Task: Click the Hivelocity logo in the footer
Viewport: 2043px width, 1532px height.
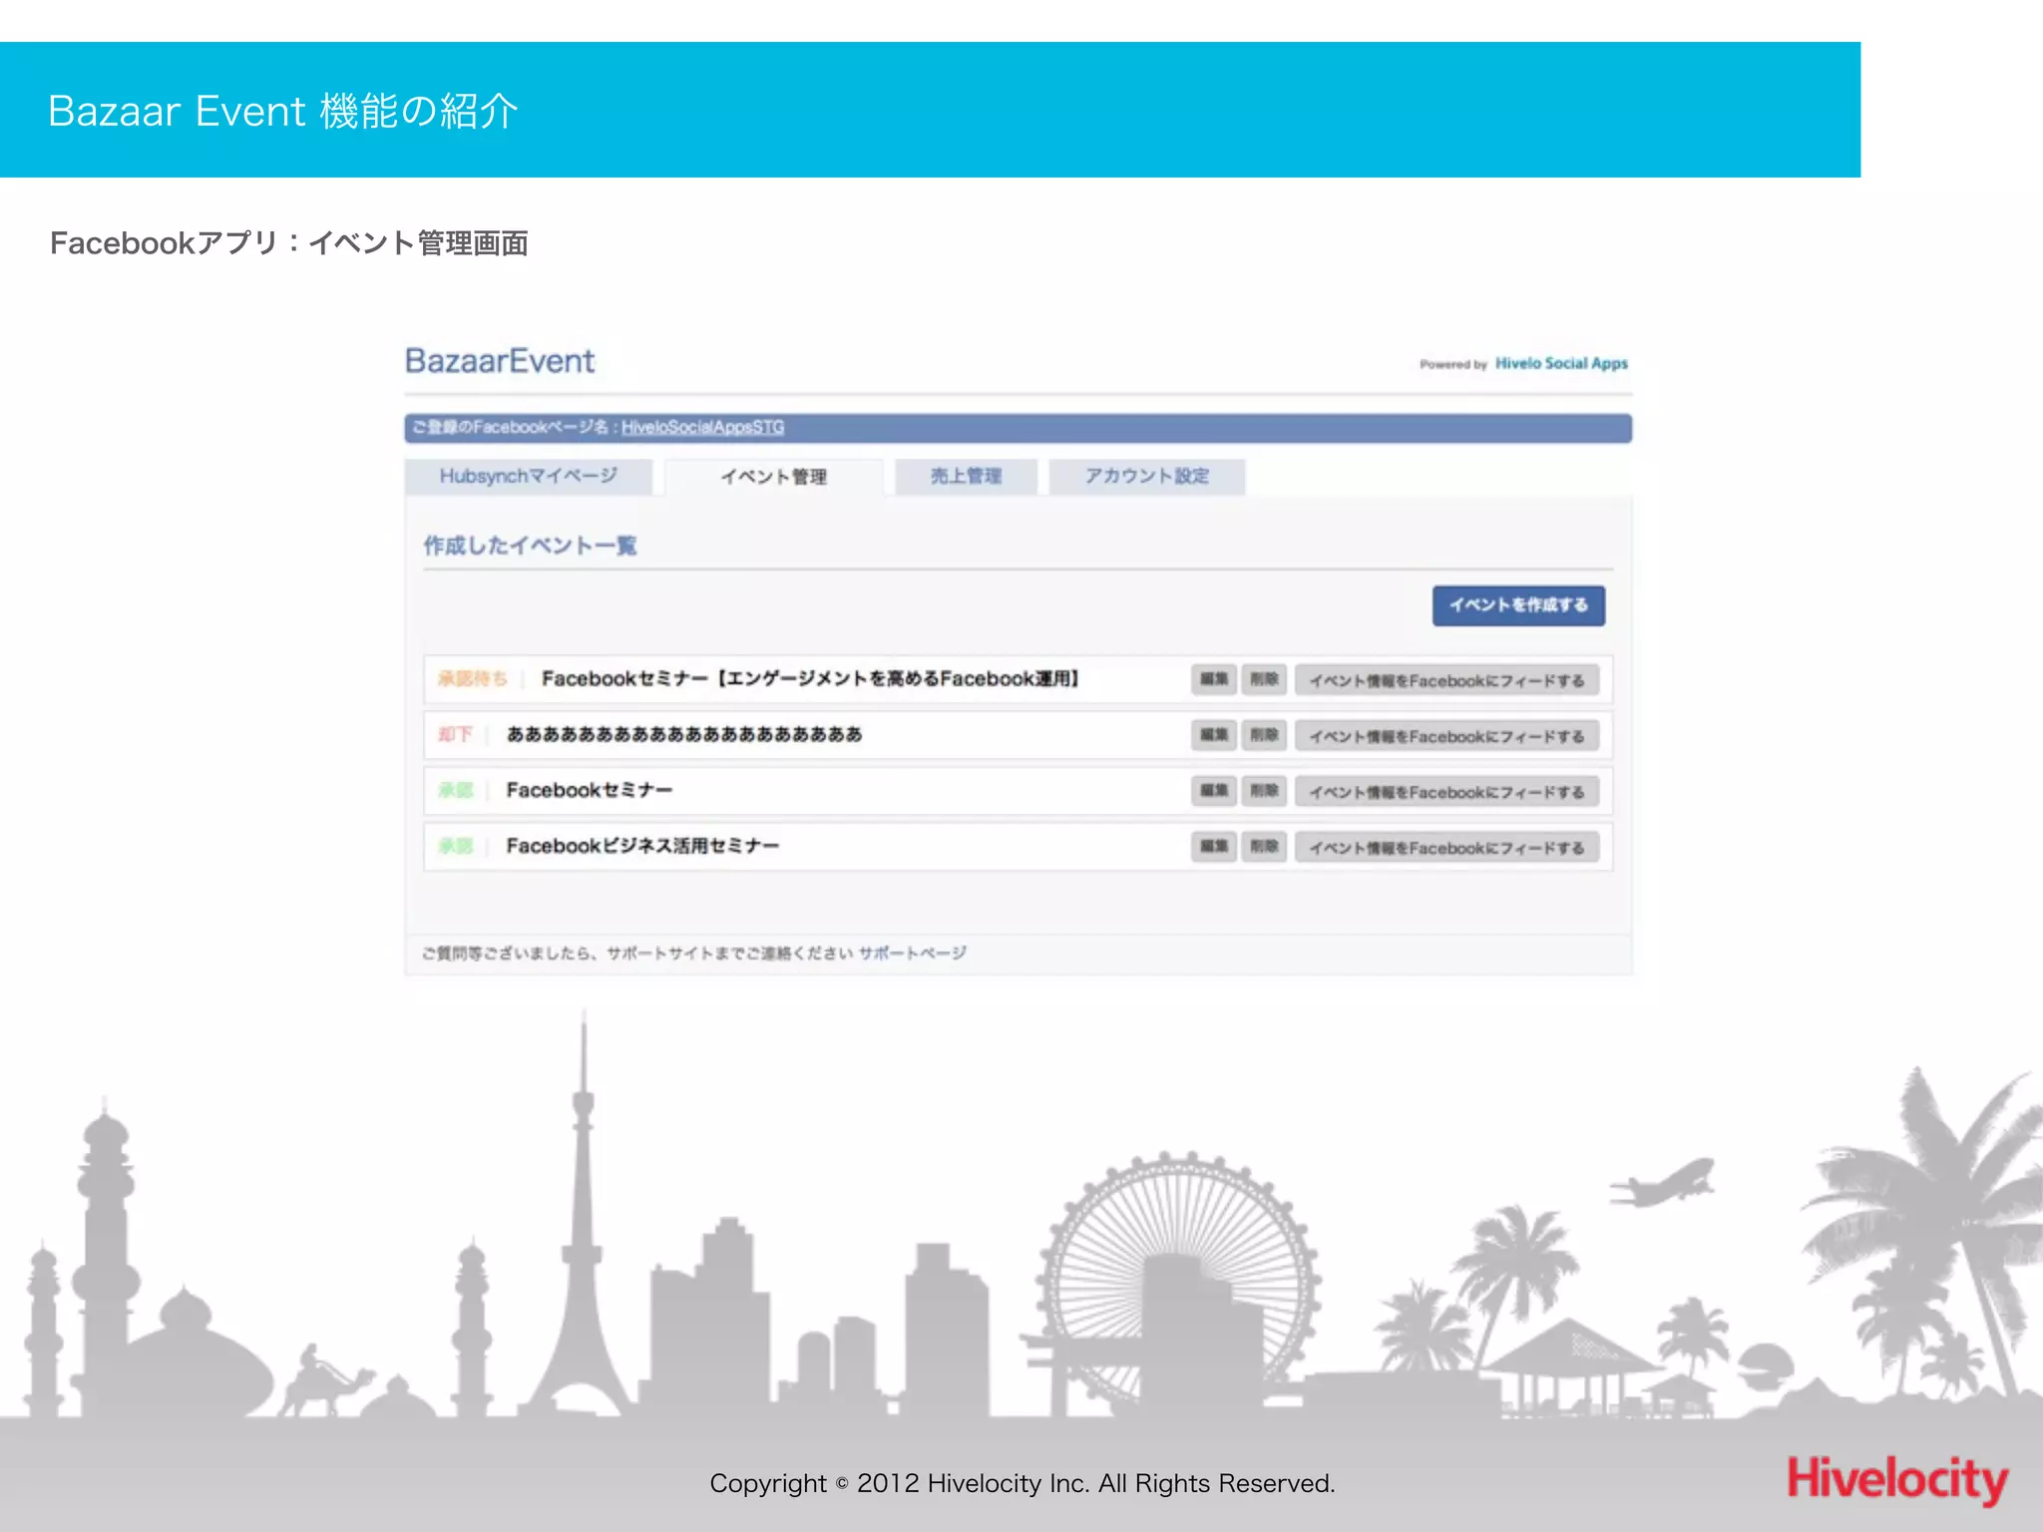Action: click(1896, 1479)
